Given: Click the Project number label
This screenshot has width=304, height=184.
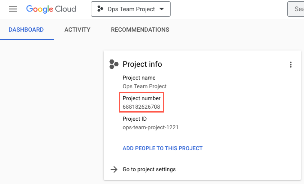Looking at the screenshot, I should point(141,98).
